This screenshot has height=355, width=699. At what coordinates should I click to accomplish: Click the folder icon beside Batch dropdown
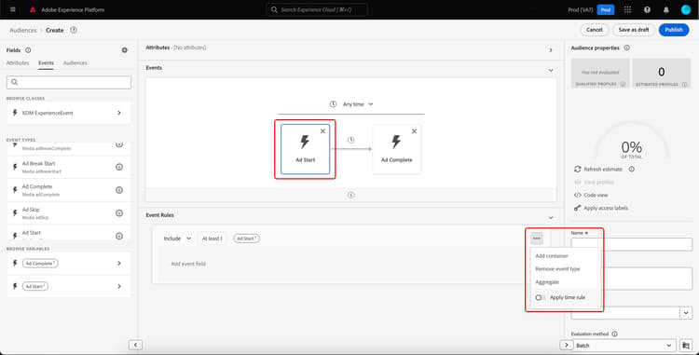687,345
